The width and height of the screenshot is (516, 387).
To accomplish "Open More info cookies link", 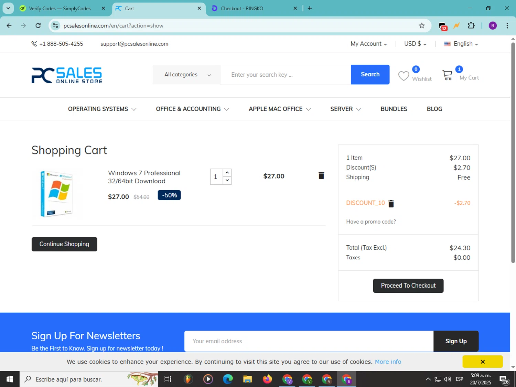I will click(x=388, y=362).
